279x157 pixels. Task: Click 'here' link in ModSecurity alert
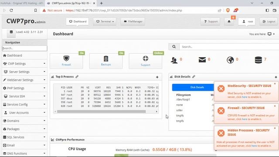[x=245, y=97]
